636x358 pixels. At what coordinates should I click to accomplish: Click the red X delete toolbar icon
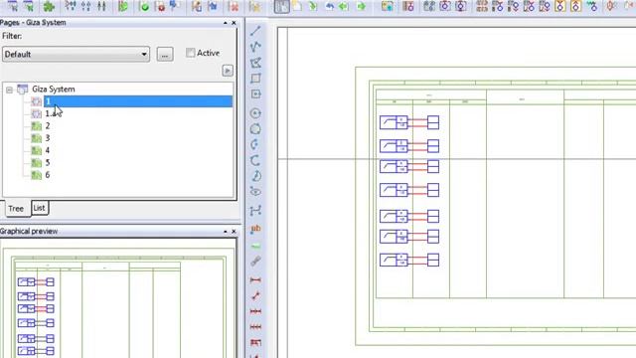234,7
